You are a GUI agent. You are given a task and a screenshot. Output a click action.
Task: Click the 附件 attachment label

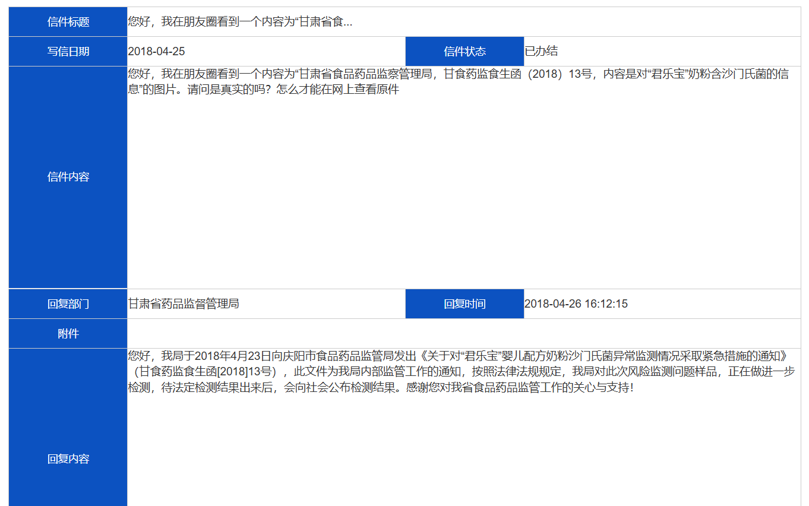click(67, 333)
